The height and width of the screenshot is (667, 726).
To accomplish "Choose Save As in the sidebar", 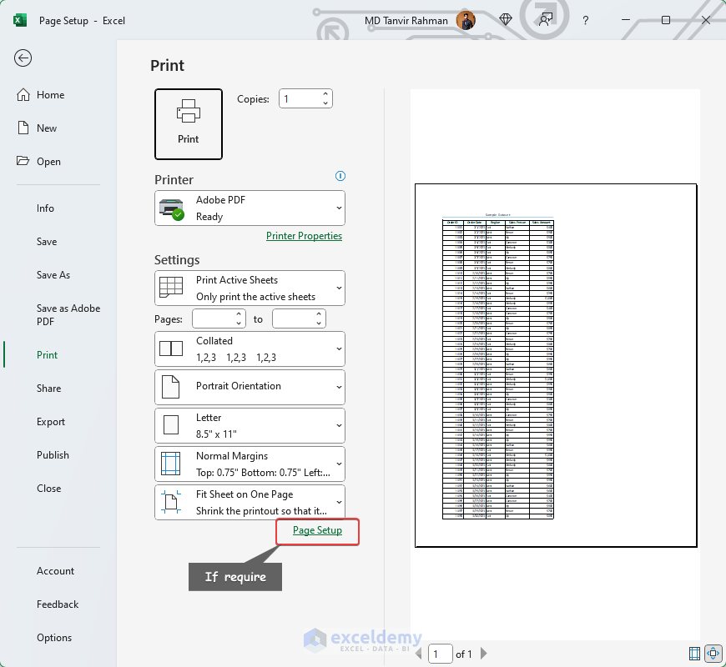I will [53, 275].
